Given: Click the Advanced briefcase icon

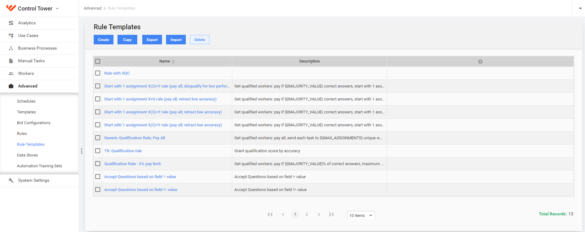Looking at the screenshot, I should point(11,86).
